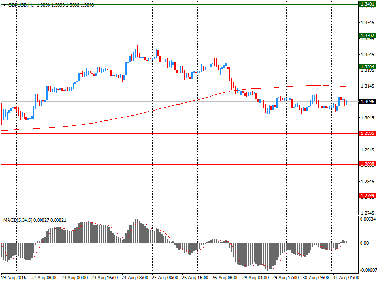Select the 22 Aug 08:00 time label
This screenshot has width=377, height=283.
point(44,278)
